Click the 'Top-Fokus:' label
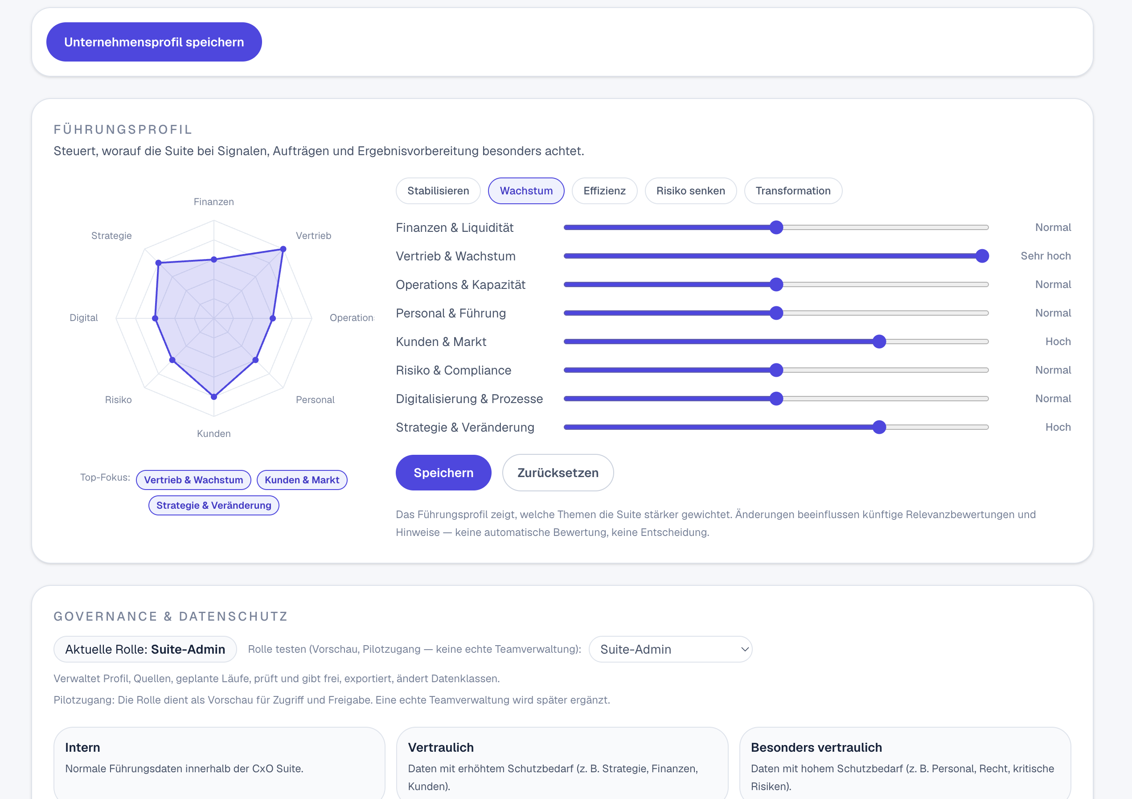 tap(105, 478)
